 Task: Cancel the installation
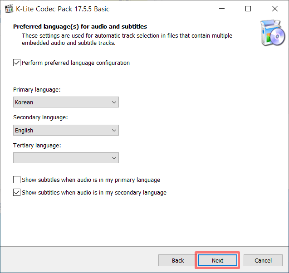263,260
